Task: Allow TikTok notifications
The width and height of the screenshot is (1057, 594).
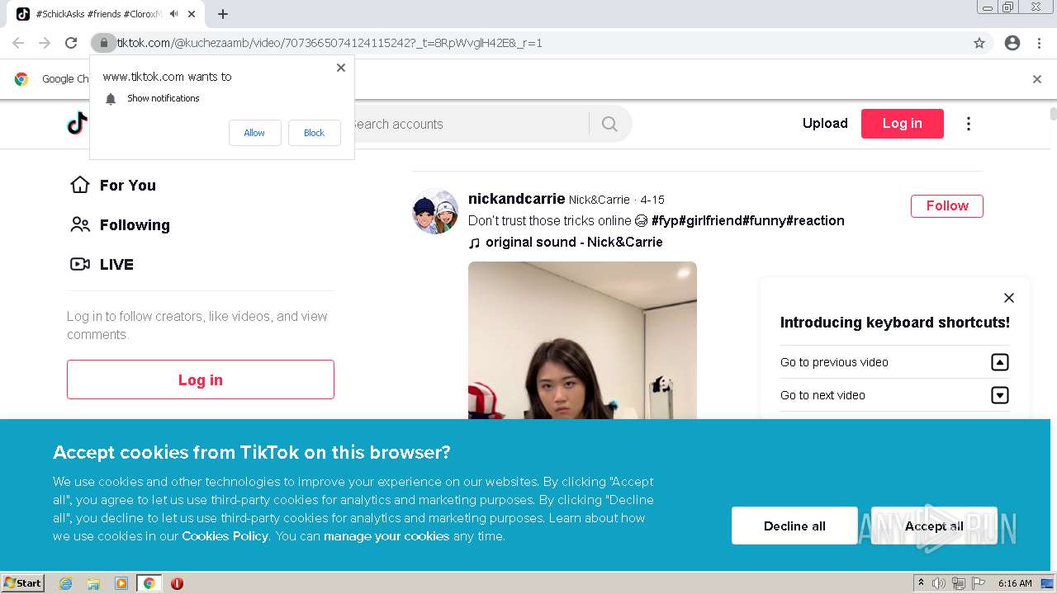Action: click(254, 133)
